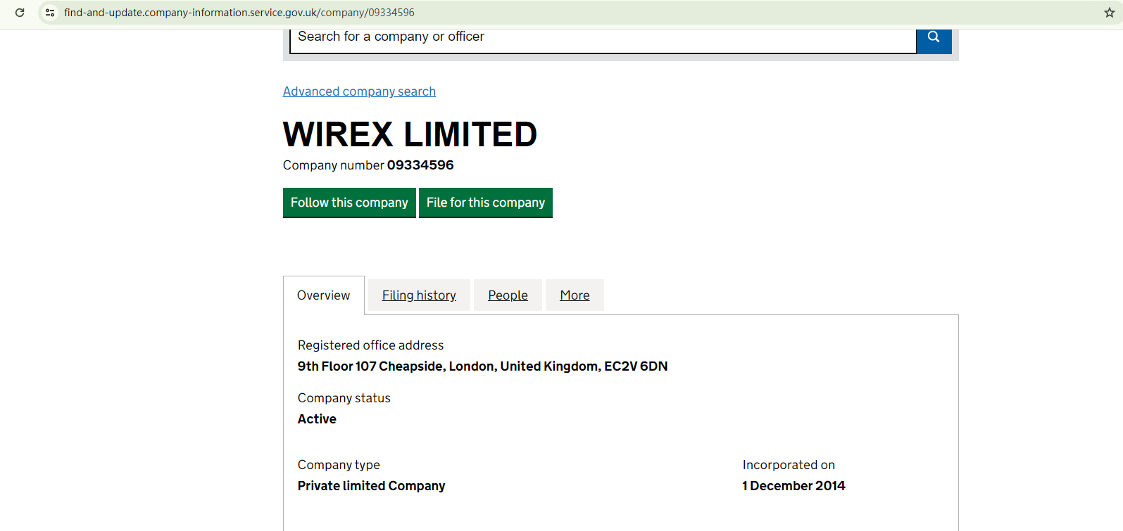Click the Private limited Company type value
The width and height of the screenshot is (1123, 531).
point(371,486)
